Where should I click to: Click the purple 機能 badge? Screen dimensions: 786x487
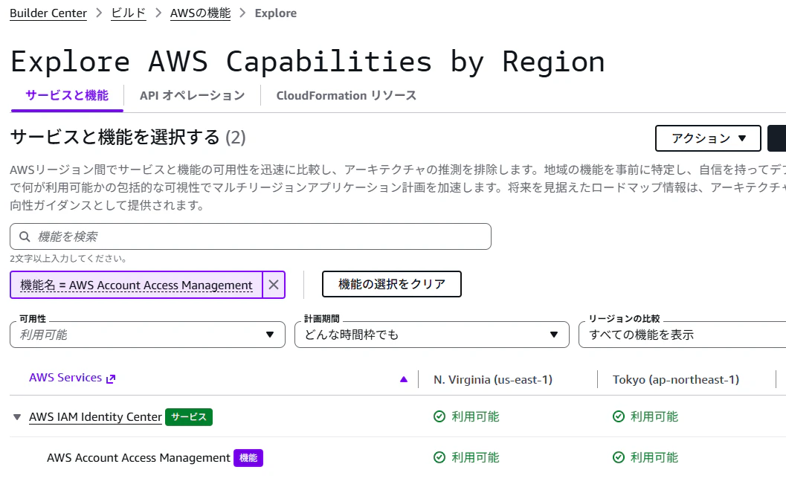248,458
